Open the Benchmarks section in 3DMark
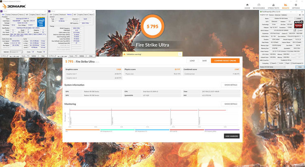This screenshot has height=167, width=305. [259, 6]
